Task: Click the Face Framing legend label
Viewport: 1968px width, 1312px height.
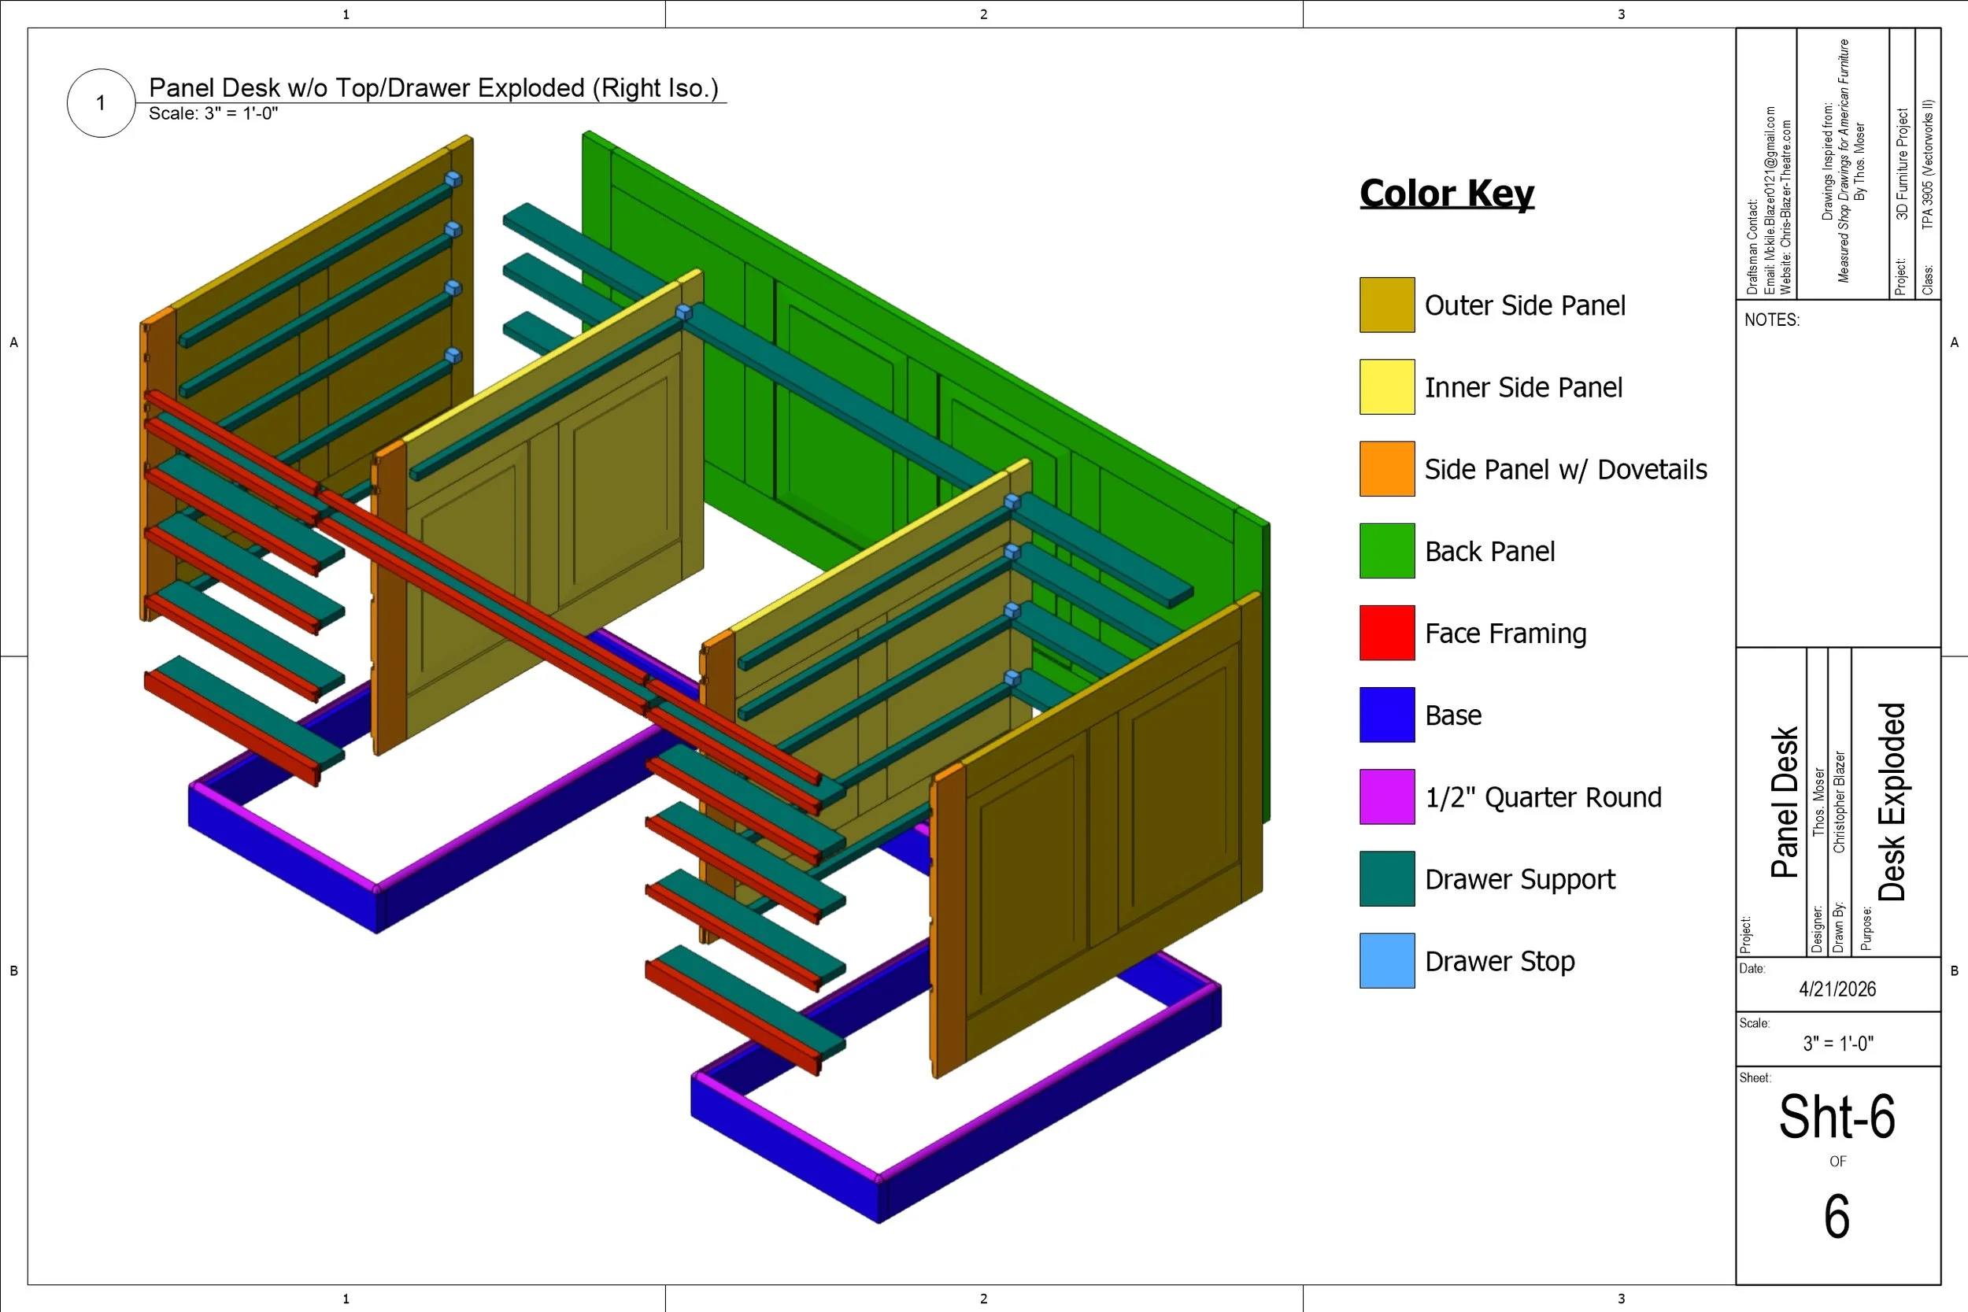Action: [1505, 634]
